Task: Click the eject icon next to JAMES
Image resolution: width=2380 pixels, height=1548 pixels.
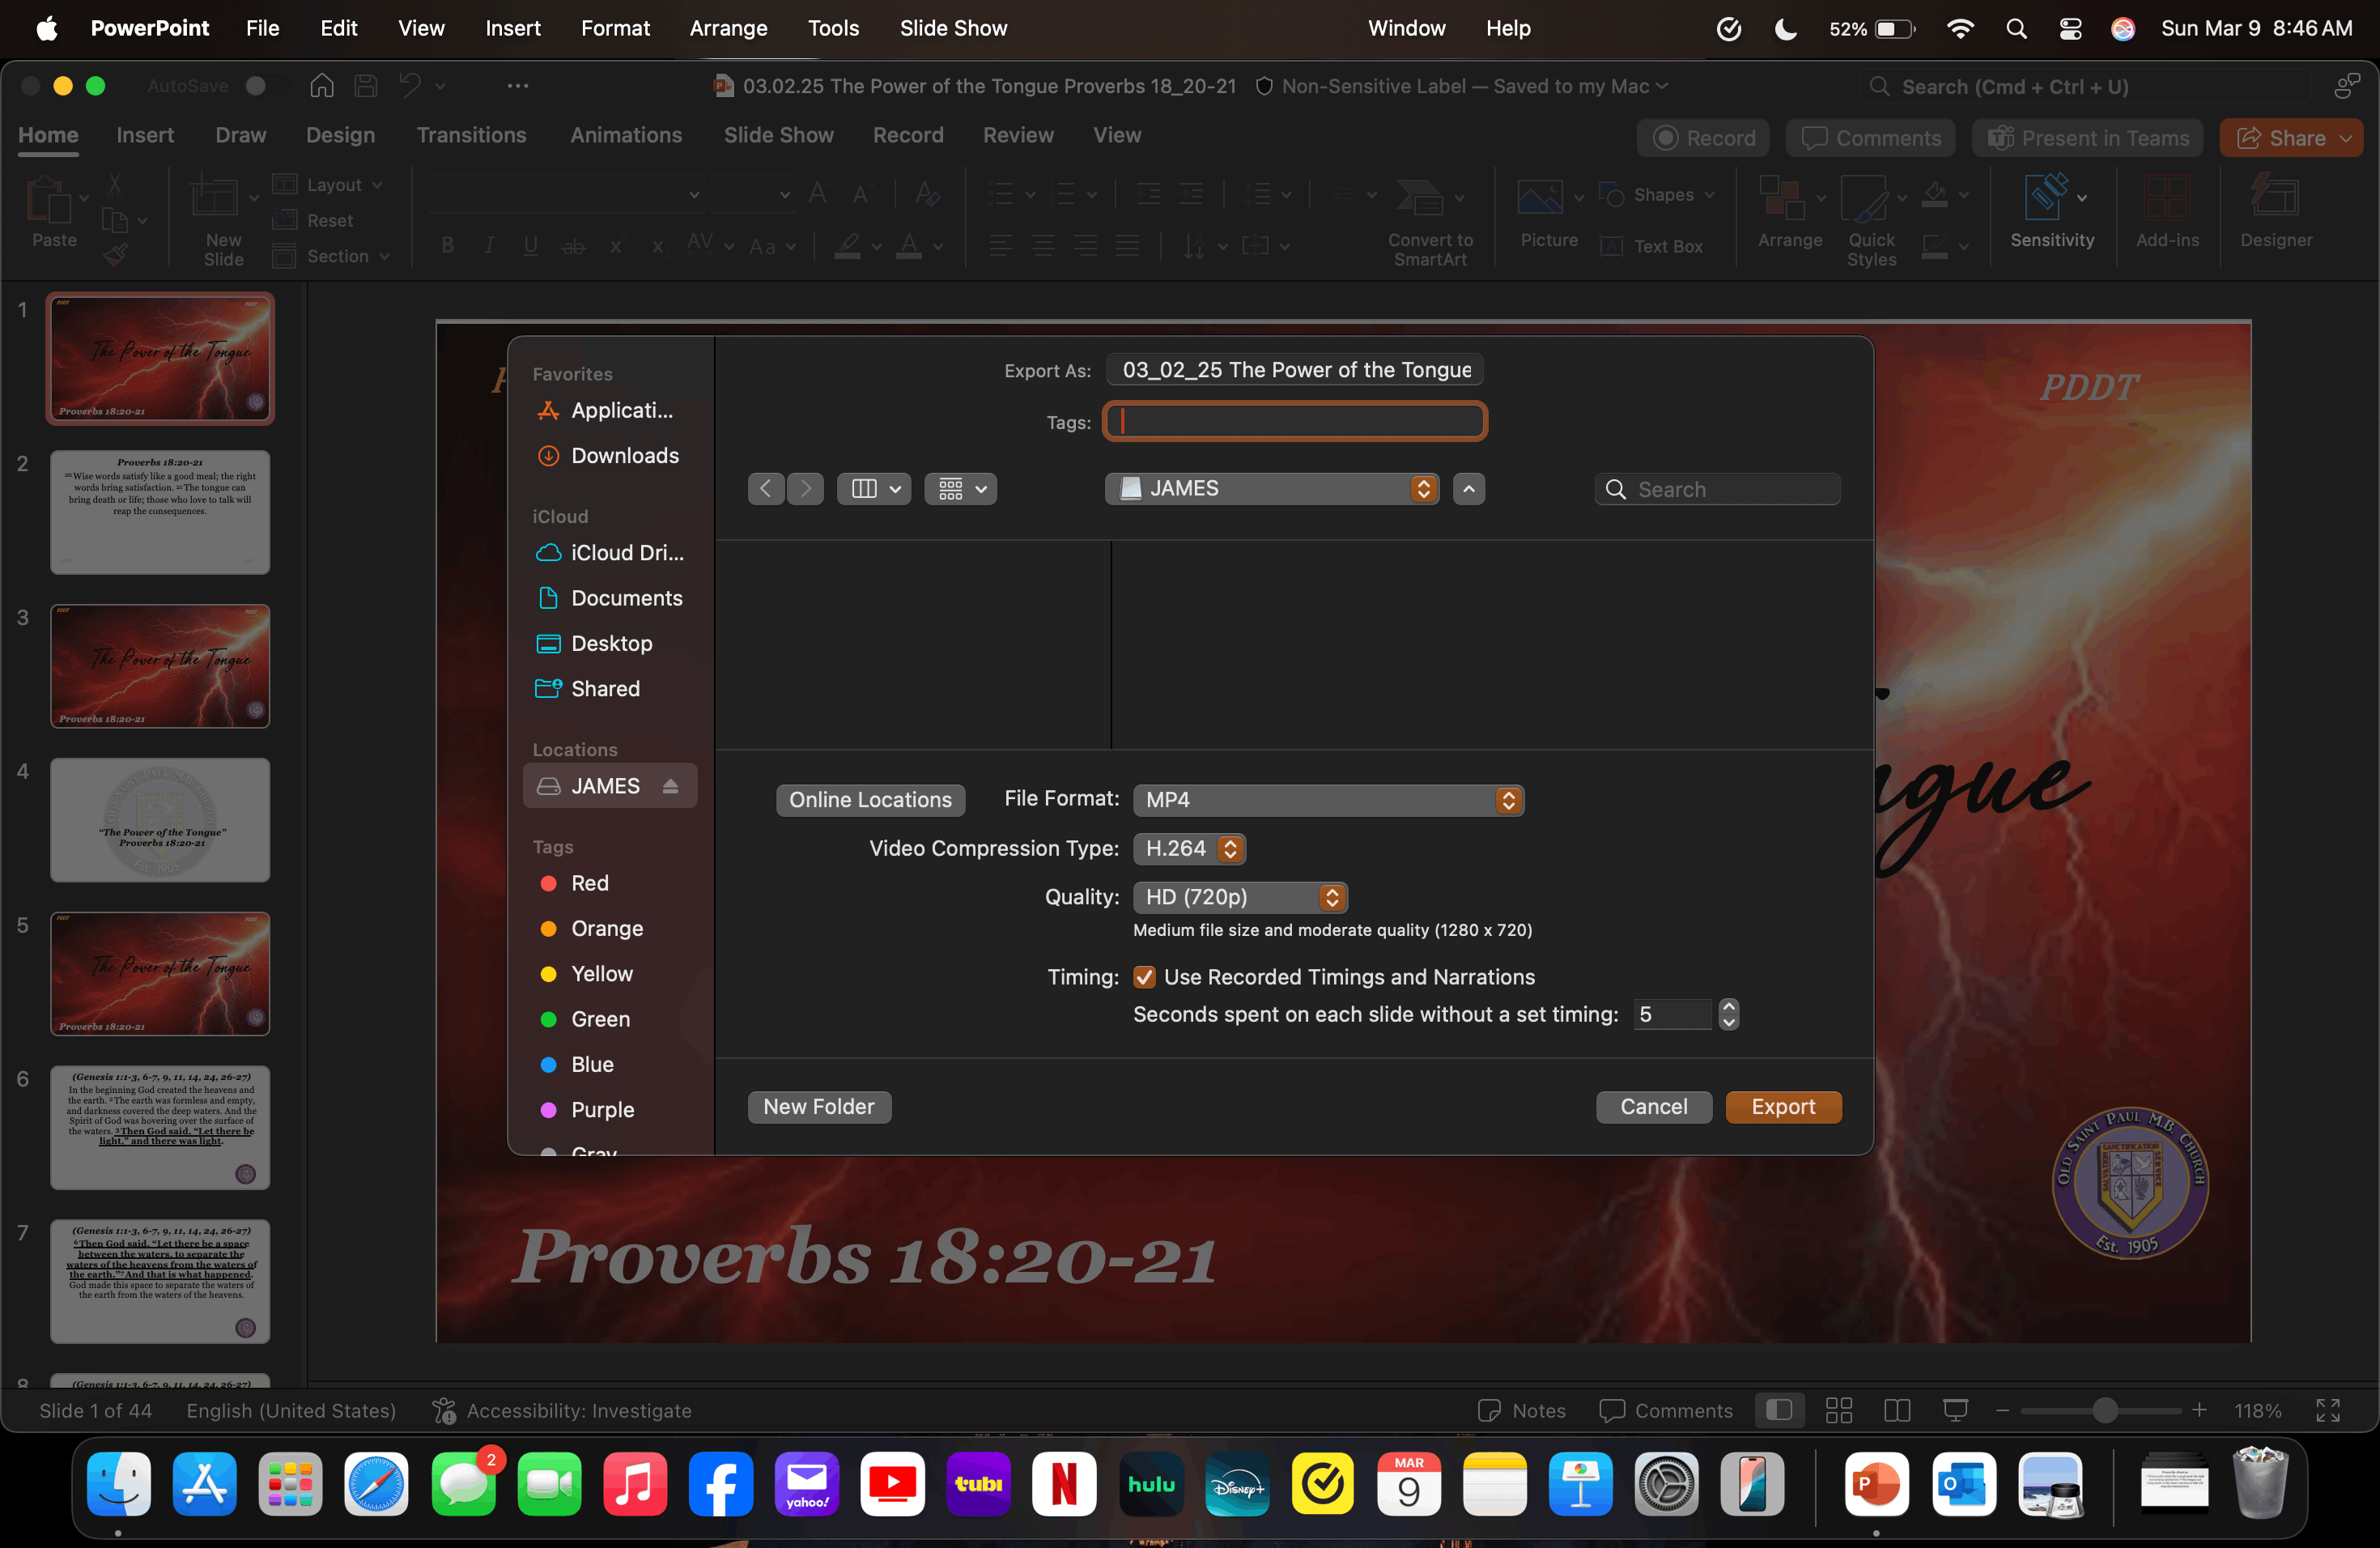Action: [670, 786]
